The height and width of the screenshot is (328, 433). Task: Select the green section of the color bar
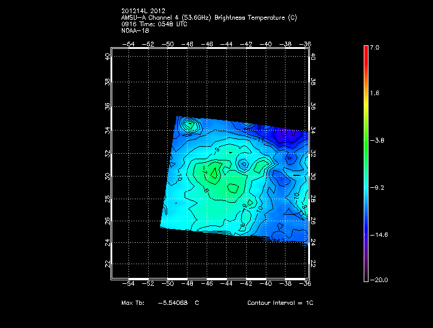click(x=366, y=140)
